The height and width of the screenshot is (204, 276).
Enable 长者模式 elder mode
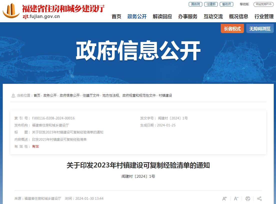pos(232,29)
